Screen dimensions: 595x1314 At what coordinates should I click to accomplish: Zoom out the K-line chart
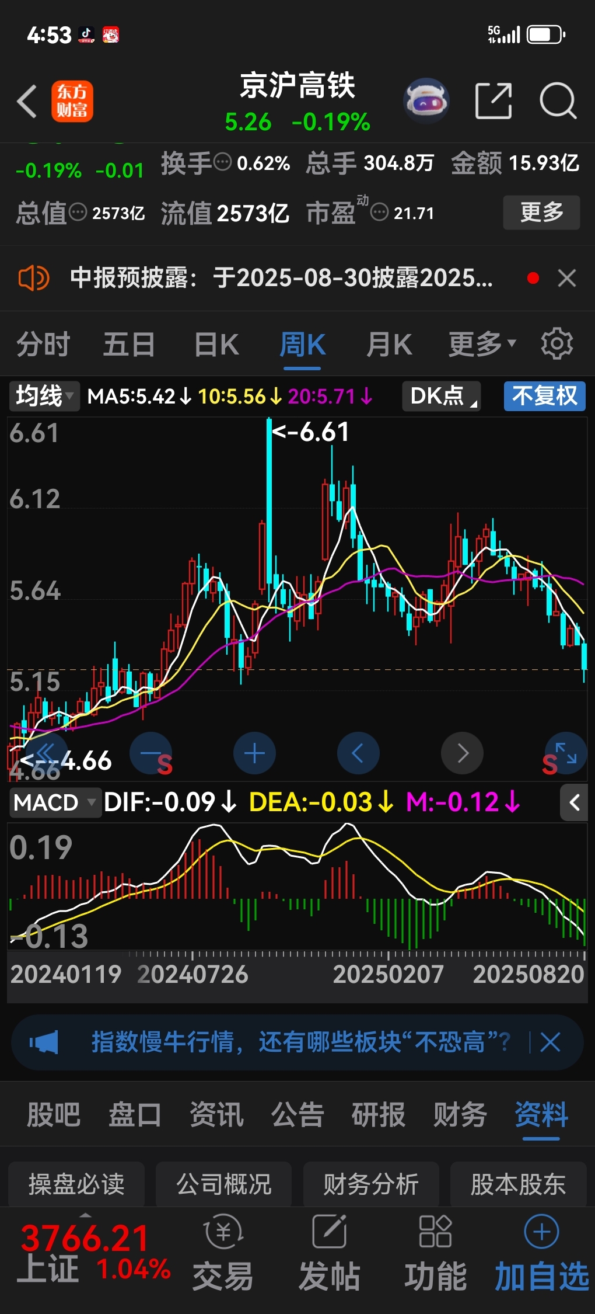[150, 753]
